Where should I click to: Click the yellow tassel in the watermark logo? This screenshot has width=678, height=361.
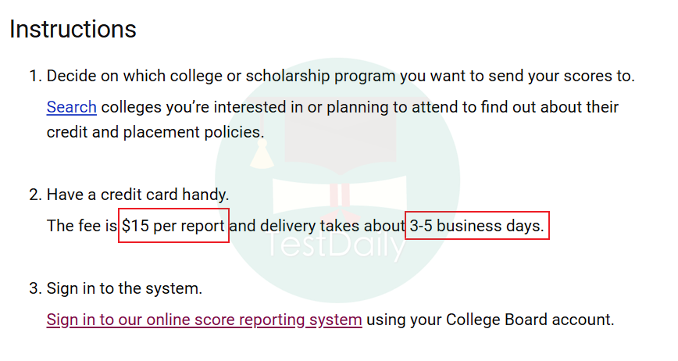262,155
